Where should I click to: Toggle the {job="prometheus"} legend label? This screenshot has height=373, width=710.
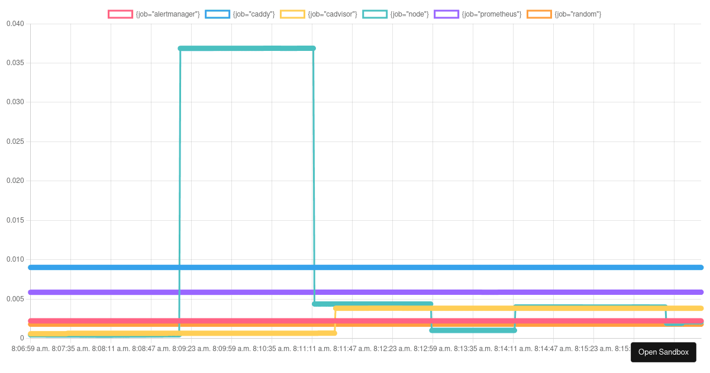click(492, 14)
